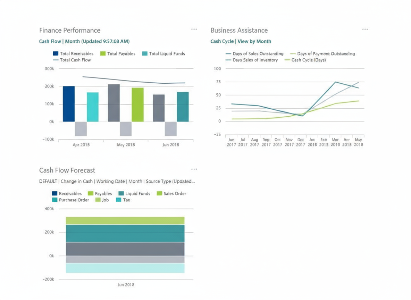Click the Receivables color swatch in forecast legend
This screenshot has height=300, width=411.
coord(54,193)
